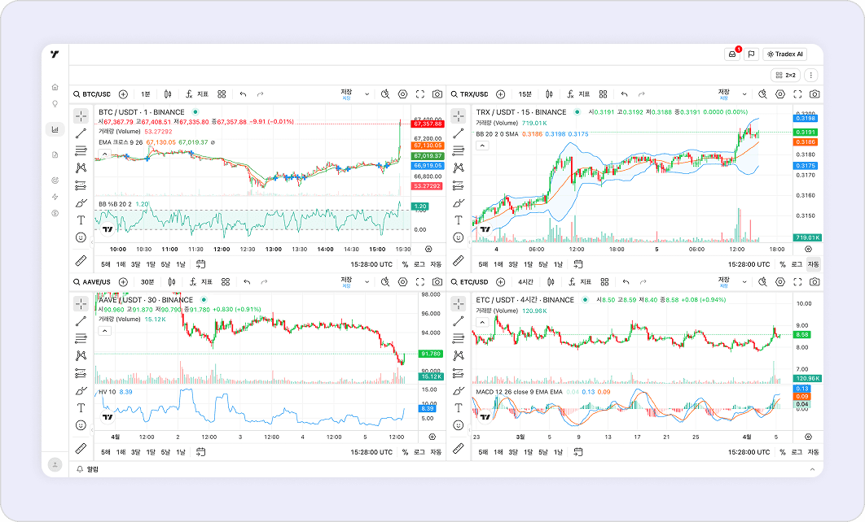Select the 1날 range under TRX chart
The image size is (865, 522).
[x=558, y=264]
